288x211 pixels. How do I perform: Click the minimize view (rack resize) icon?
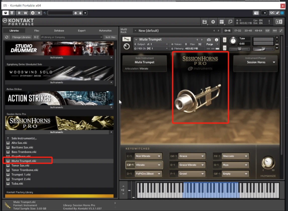click(230, 22)
